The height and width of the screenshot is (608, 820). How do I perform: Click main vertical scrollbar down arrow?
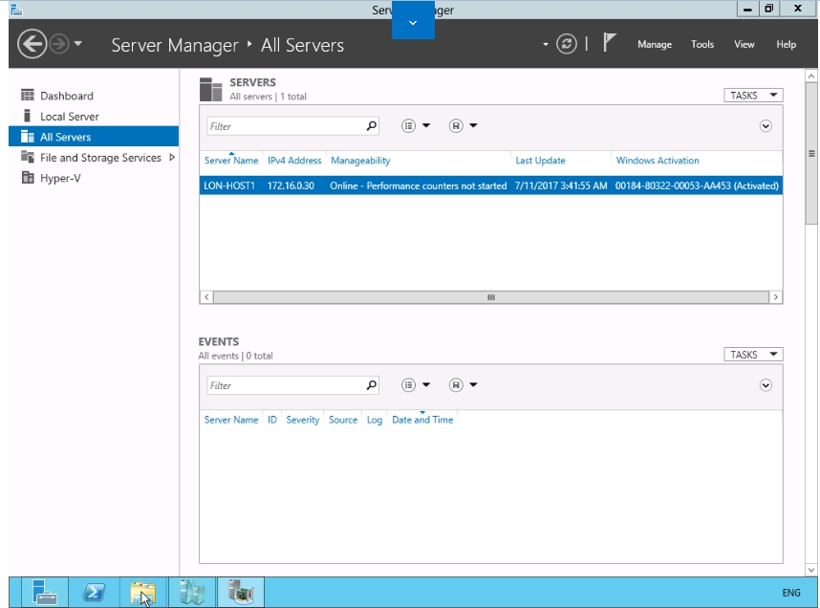click(x=811, y=570)
